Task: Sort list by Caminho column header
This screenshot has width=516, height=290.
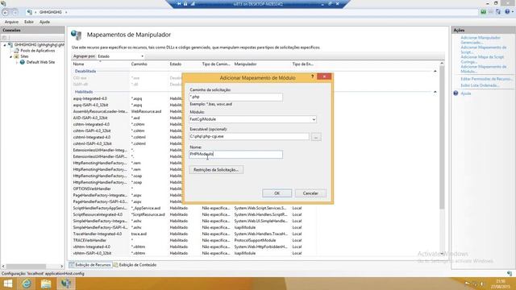Action: [x=149, y=64]
